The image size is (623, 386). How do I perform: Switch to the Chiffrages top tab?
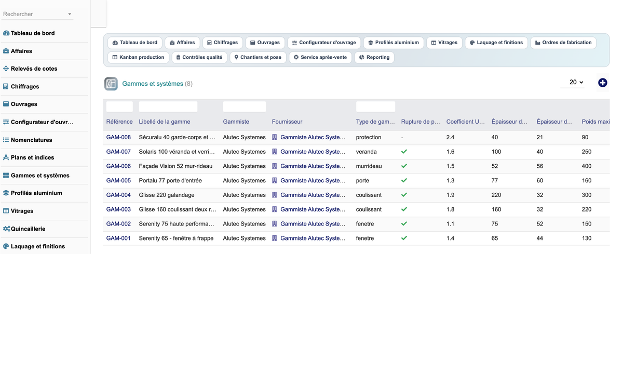point(222,43)
